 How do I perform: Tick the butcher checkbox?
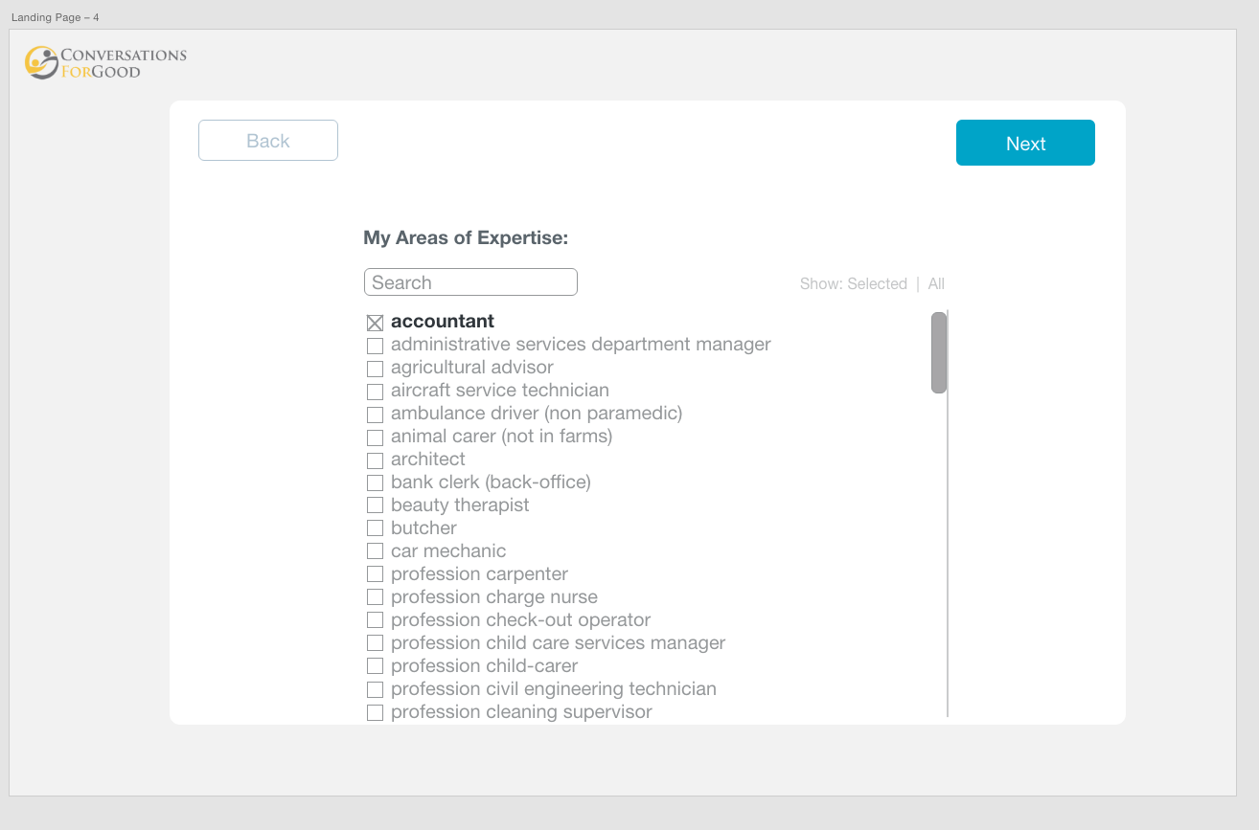tap(376, 529)
